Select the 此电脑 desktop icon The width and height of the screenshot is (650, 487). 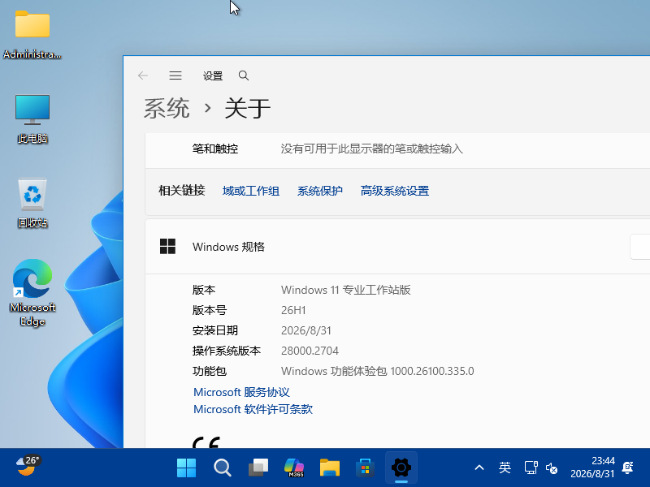click(x=32, y=119)
